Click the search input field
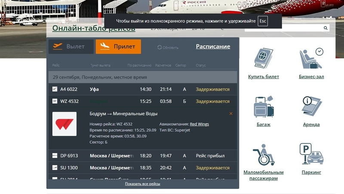Viewport: 344px width, 194px height. coord(284,28)
